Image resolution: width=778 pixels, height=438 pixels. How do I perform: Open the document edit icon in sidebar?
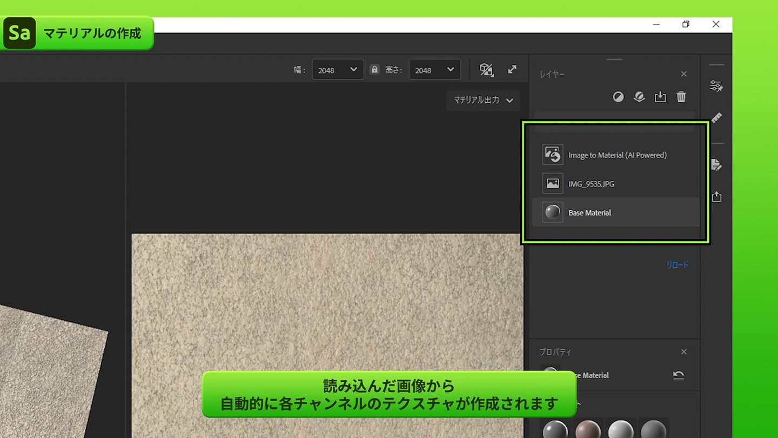pyautogui.click(x=716, y=164)
